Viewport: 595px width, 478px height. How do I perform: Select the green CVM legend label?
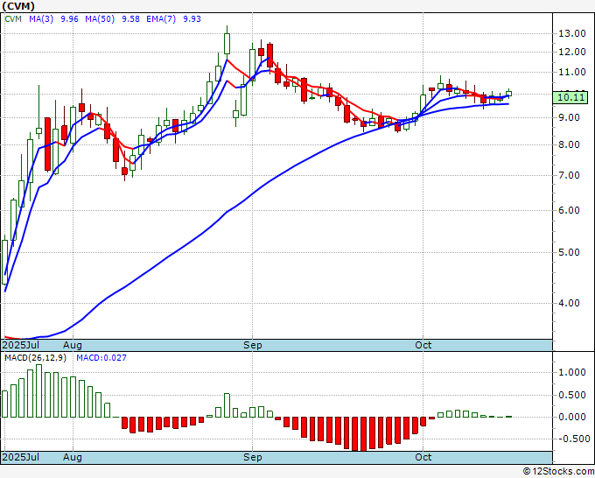tap(13, 19)
